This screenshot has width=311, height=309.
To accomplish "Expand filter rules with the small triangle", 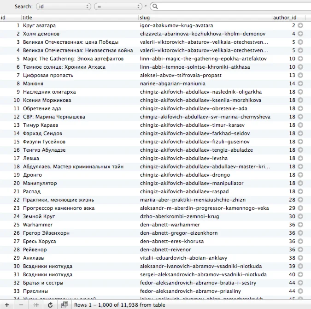I will pos(146,6).
